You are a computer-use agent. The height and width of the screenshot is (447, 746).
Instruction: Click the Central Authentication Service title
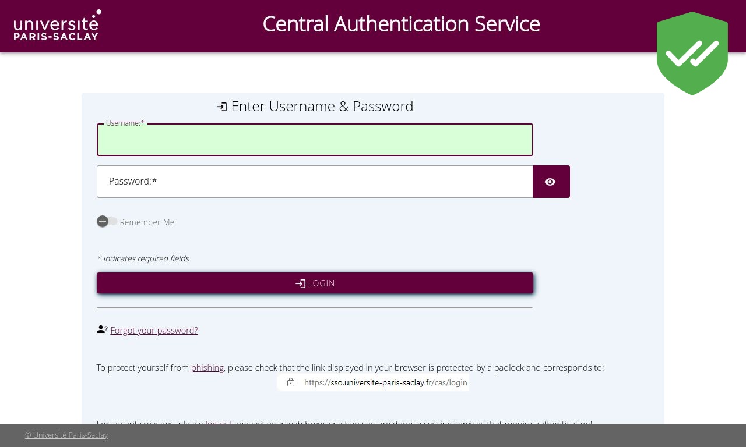(x=401, y=24)
